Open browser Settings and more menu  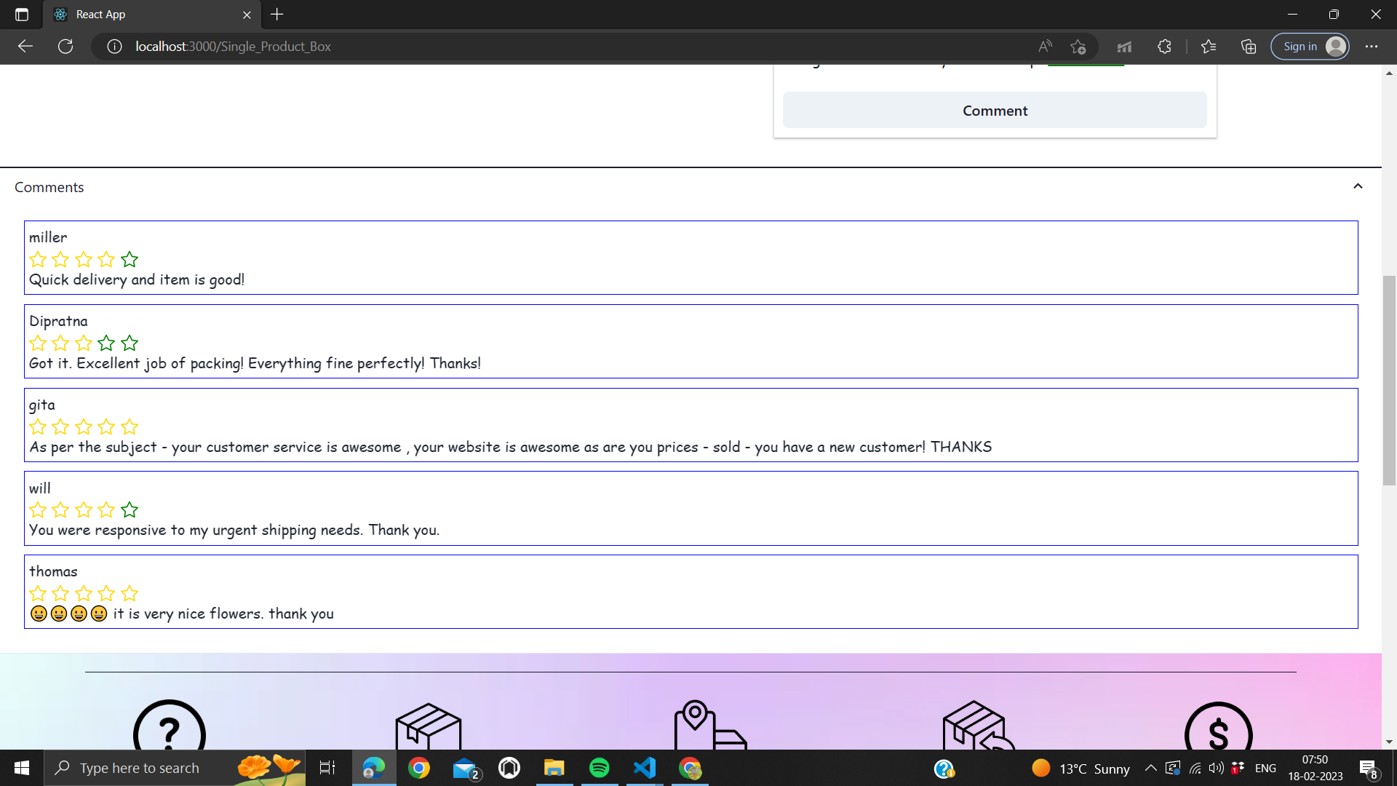tap(1372, 47)
